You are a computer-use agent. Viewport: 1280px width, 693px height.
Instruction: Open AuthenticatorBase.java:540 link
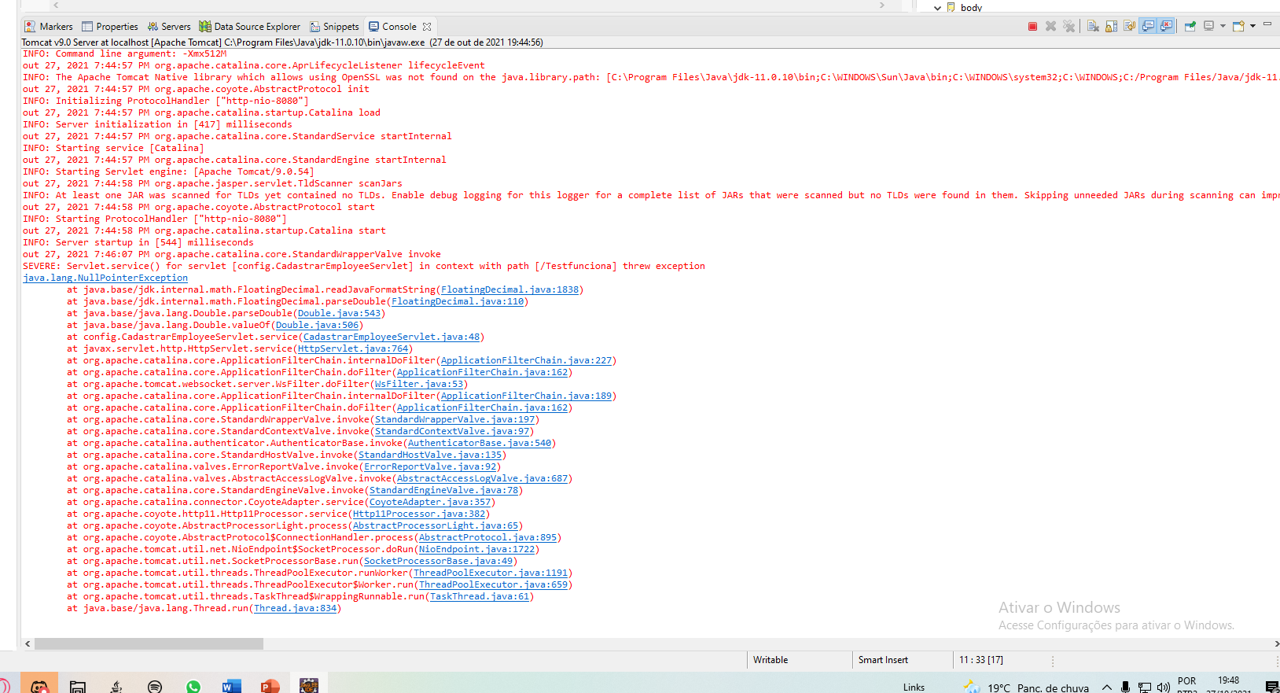[x=480, y=443]
